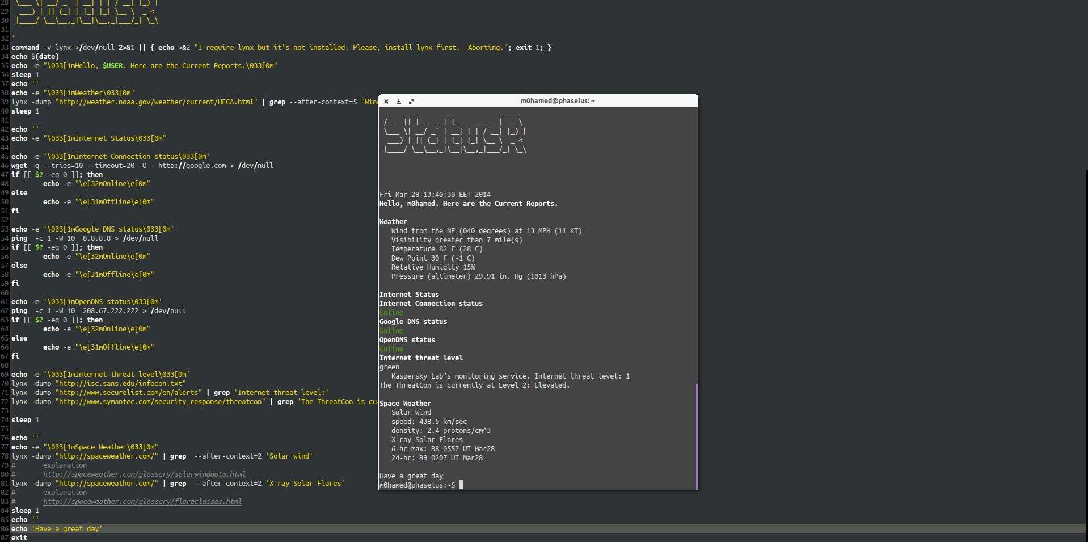Click the terminal title m0hamed@phaselus: ~
The width and height of the screenshot is (1088, 542).
pos(558,101)
